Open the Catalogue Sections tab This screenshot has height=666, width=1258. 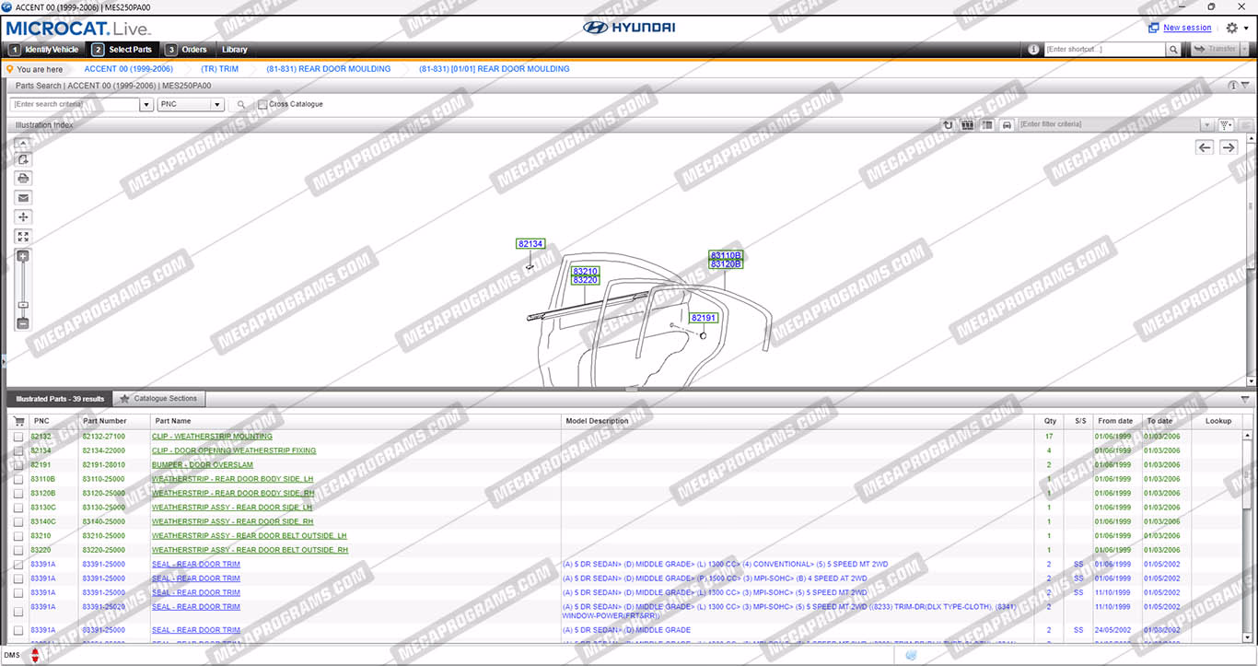[x=159, y=399]
